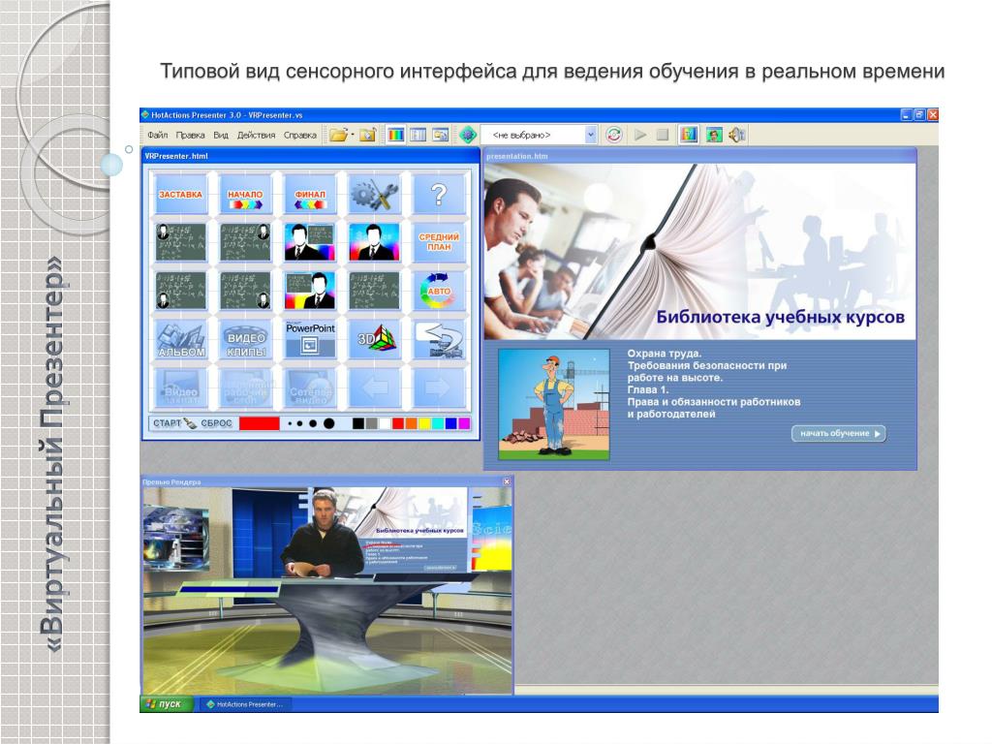Open the '<не выбрано>' combo box
The width and height of the screenshot is (992, 744).
pyautogui.click(x=539, y=135)
